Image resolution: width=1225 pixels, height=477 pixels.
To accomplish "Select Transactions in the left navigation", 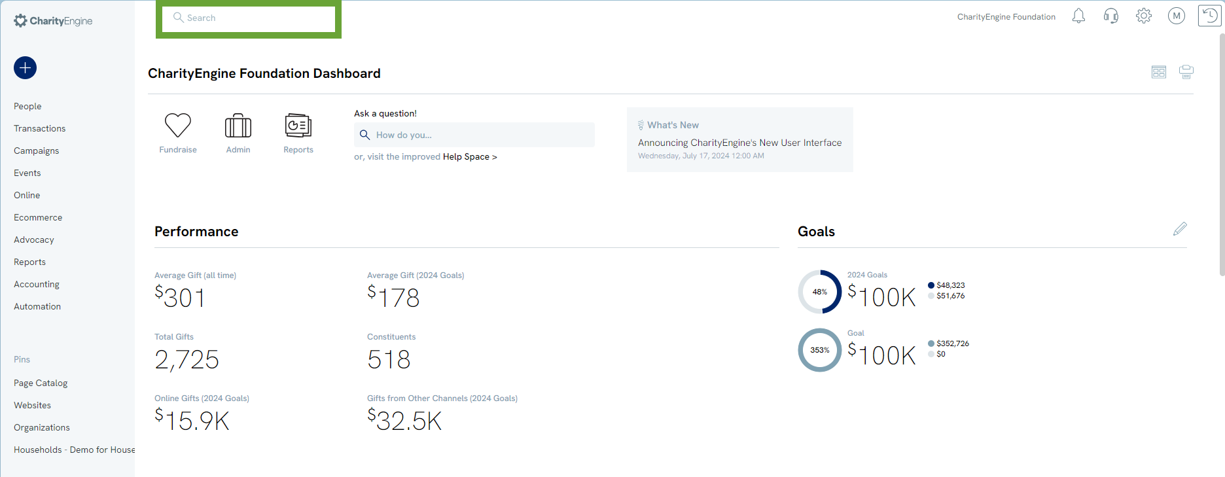I will pos(39,128).
